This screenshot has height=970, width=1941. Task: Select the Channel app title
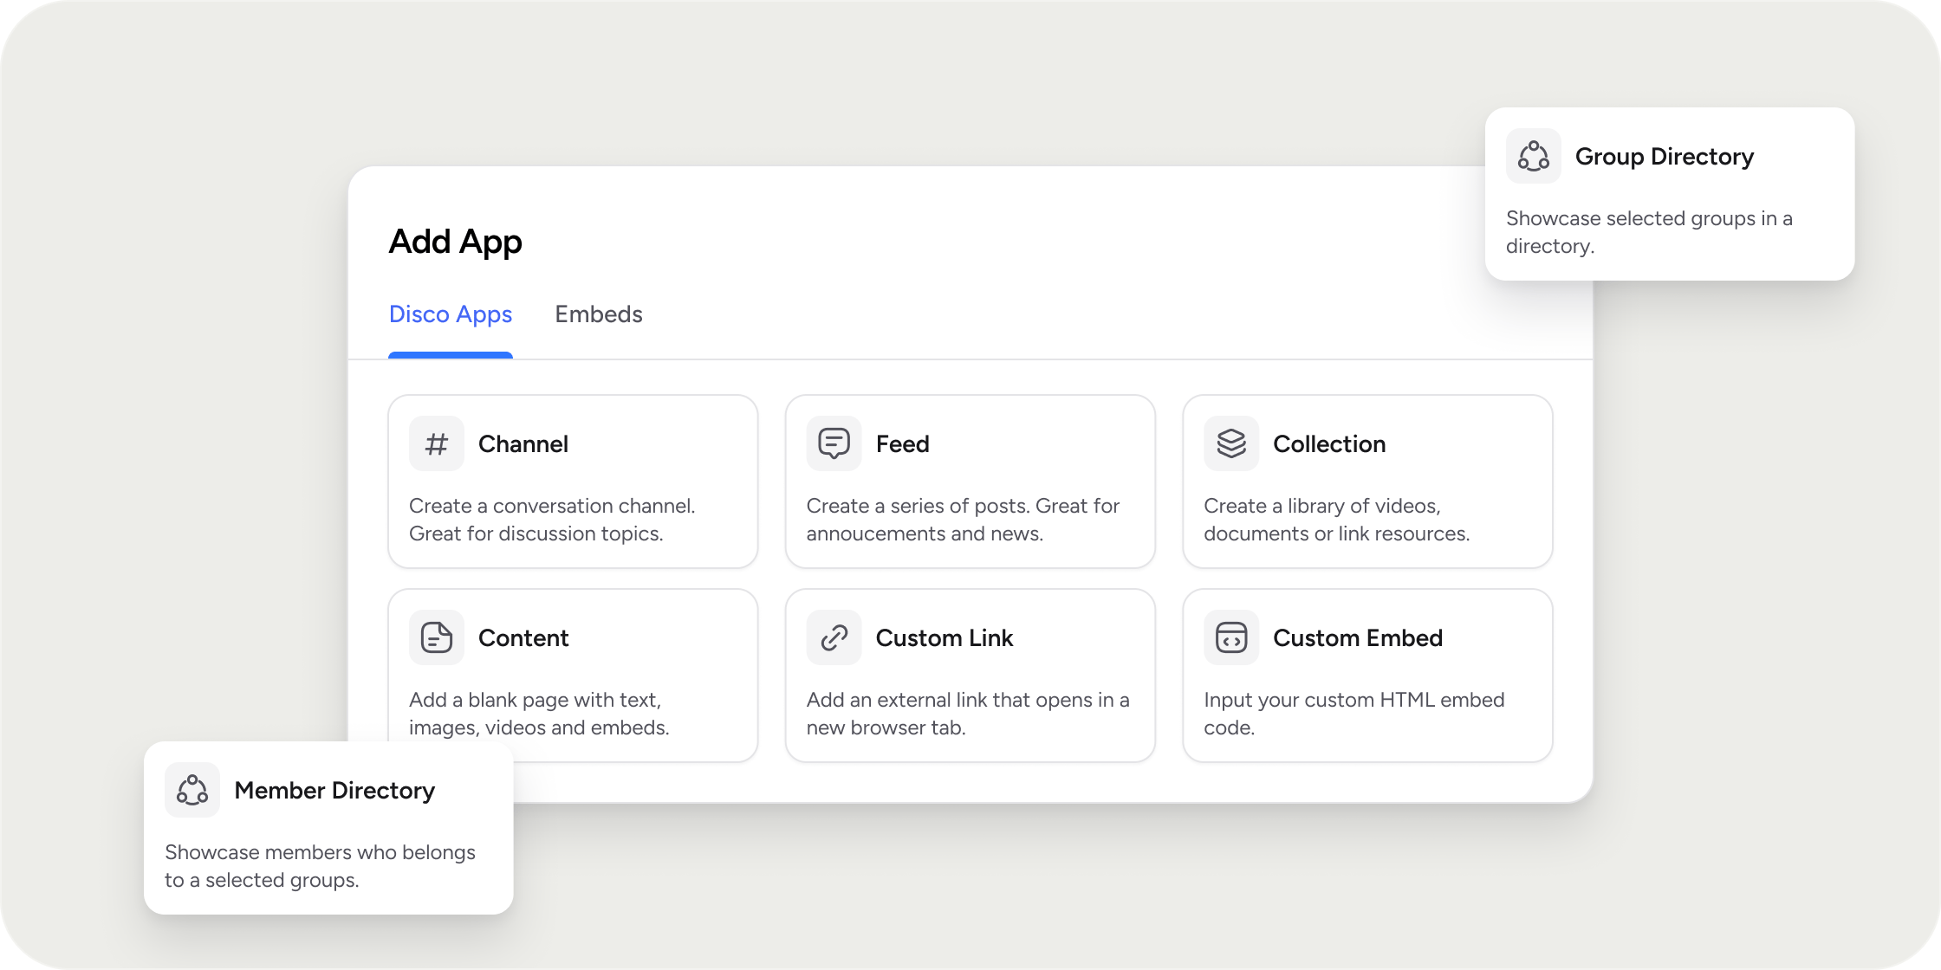(x=523, y=443)
